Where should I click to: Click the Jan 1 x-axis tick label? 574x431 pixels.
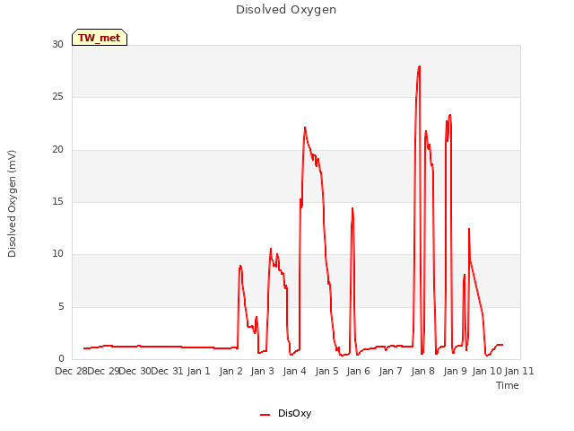199,371
